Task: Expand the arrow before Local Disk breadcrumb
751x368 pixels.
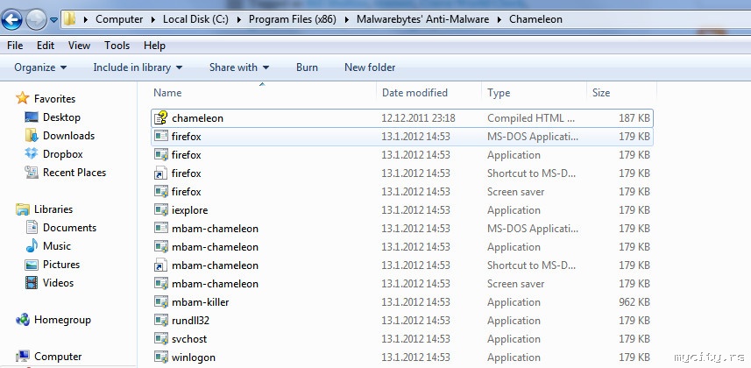Action: [153, 19]
